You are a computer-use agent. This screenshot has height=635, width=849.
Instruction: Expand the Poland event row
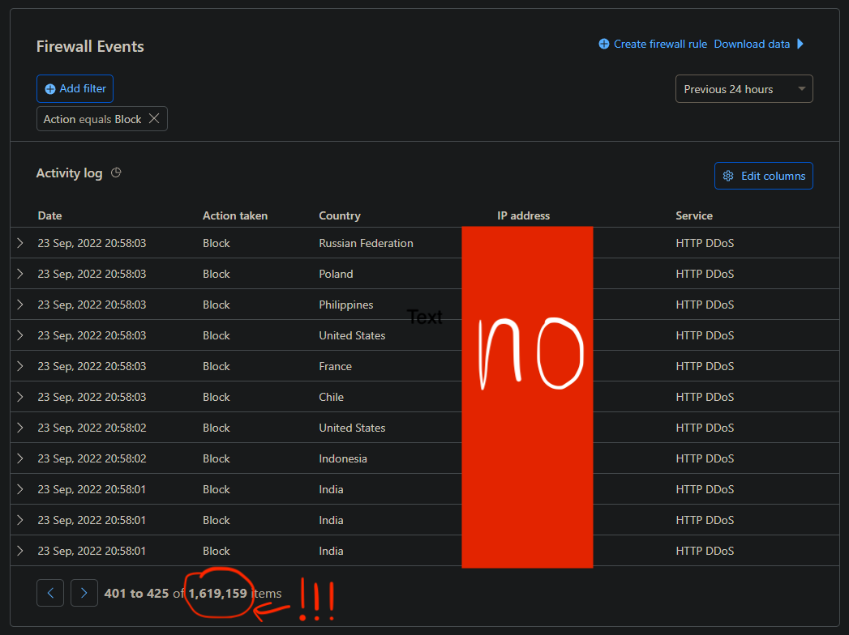coord(20,274)
